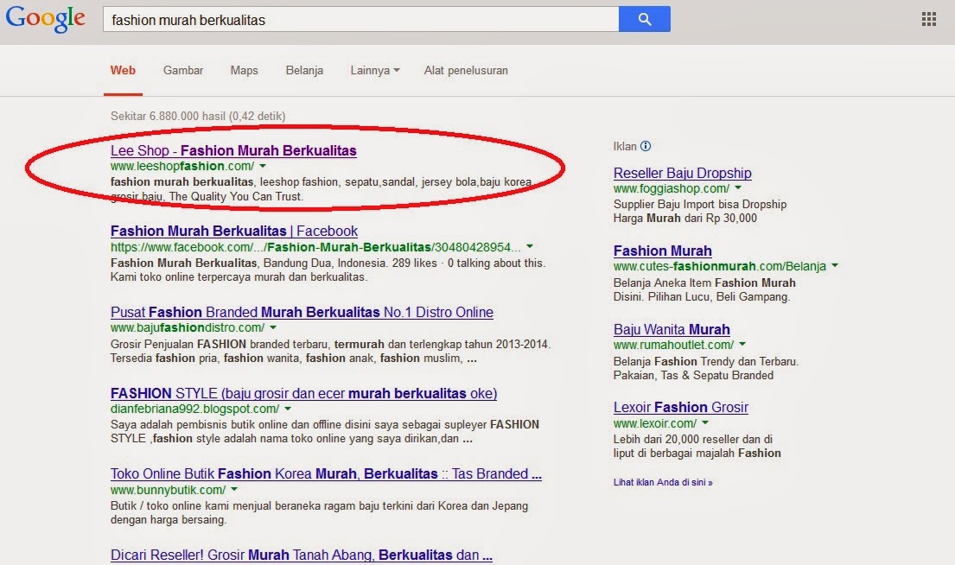
Task: Switch to the Belanja tab
Action: pyautogui.click(x=304, y=71)
